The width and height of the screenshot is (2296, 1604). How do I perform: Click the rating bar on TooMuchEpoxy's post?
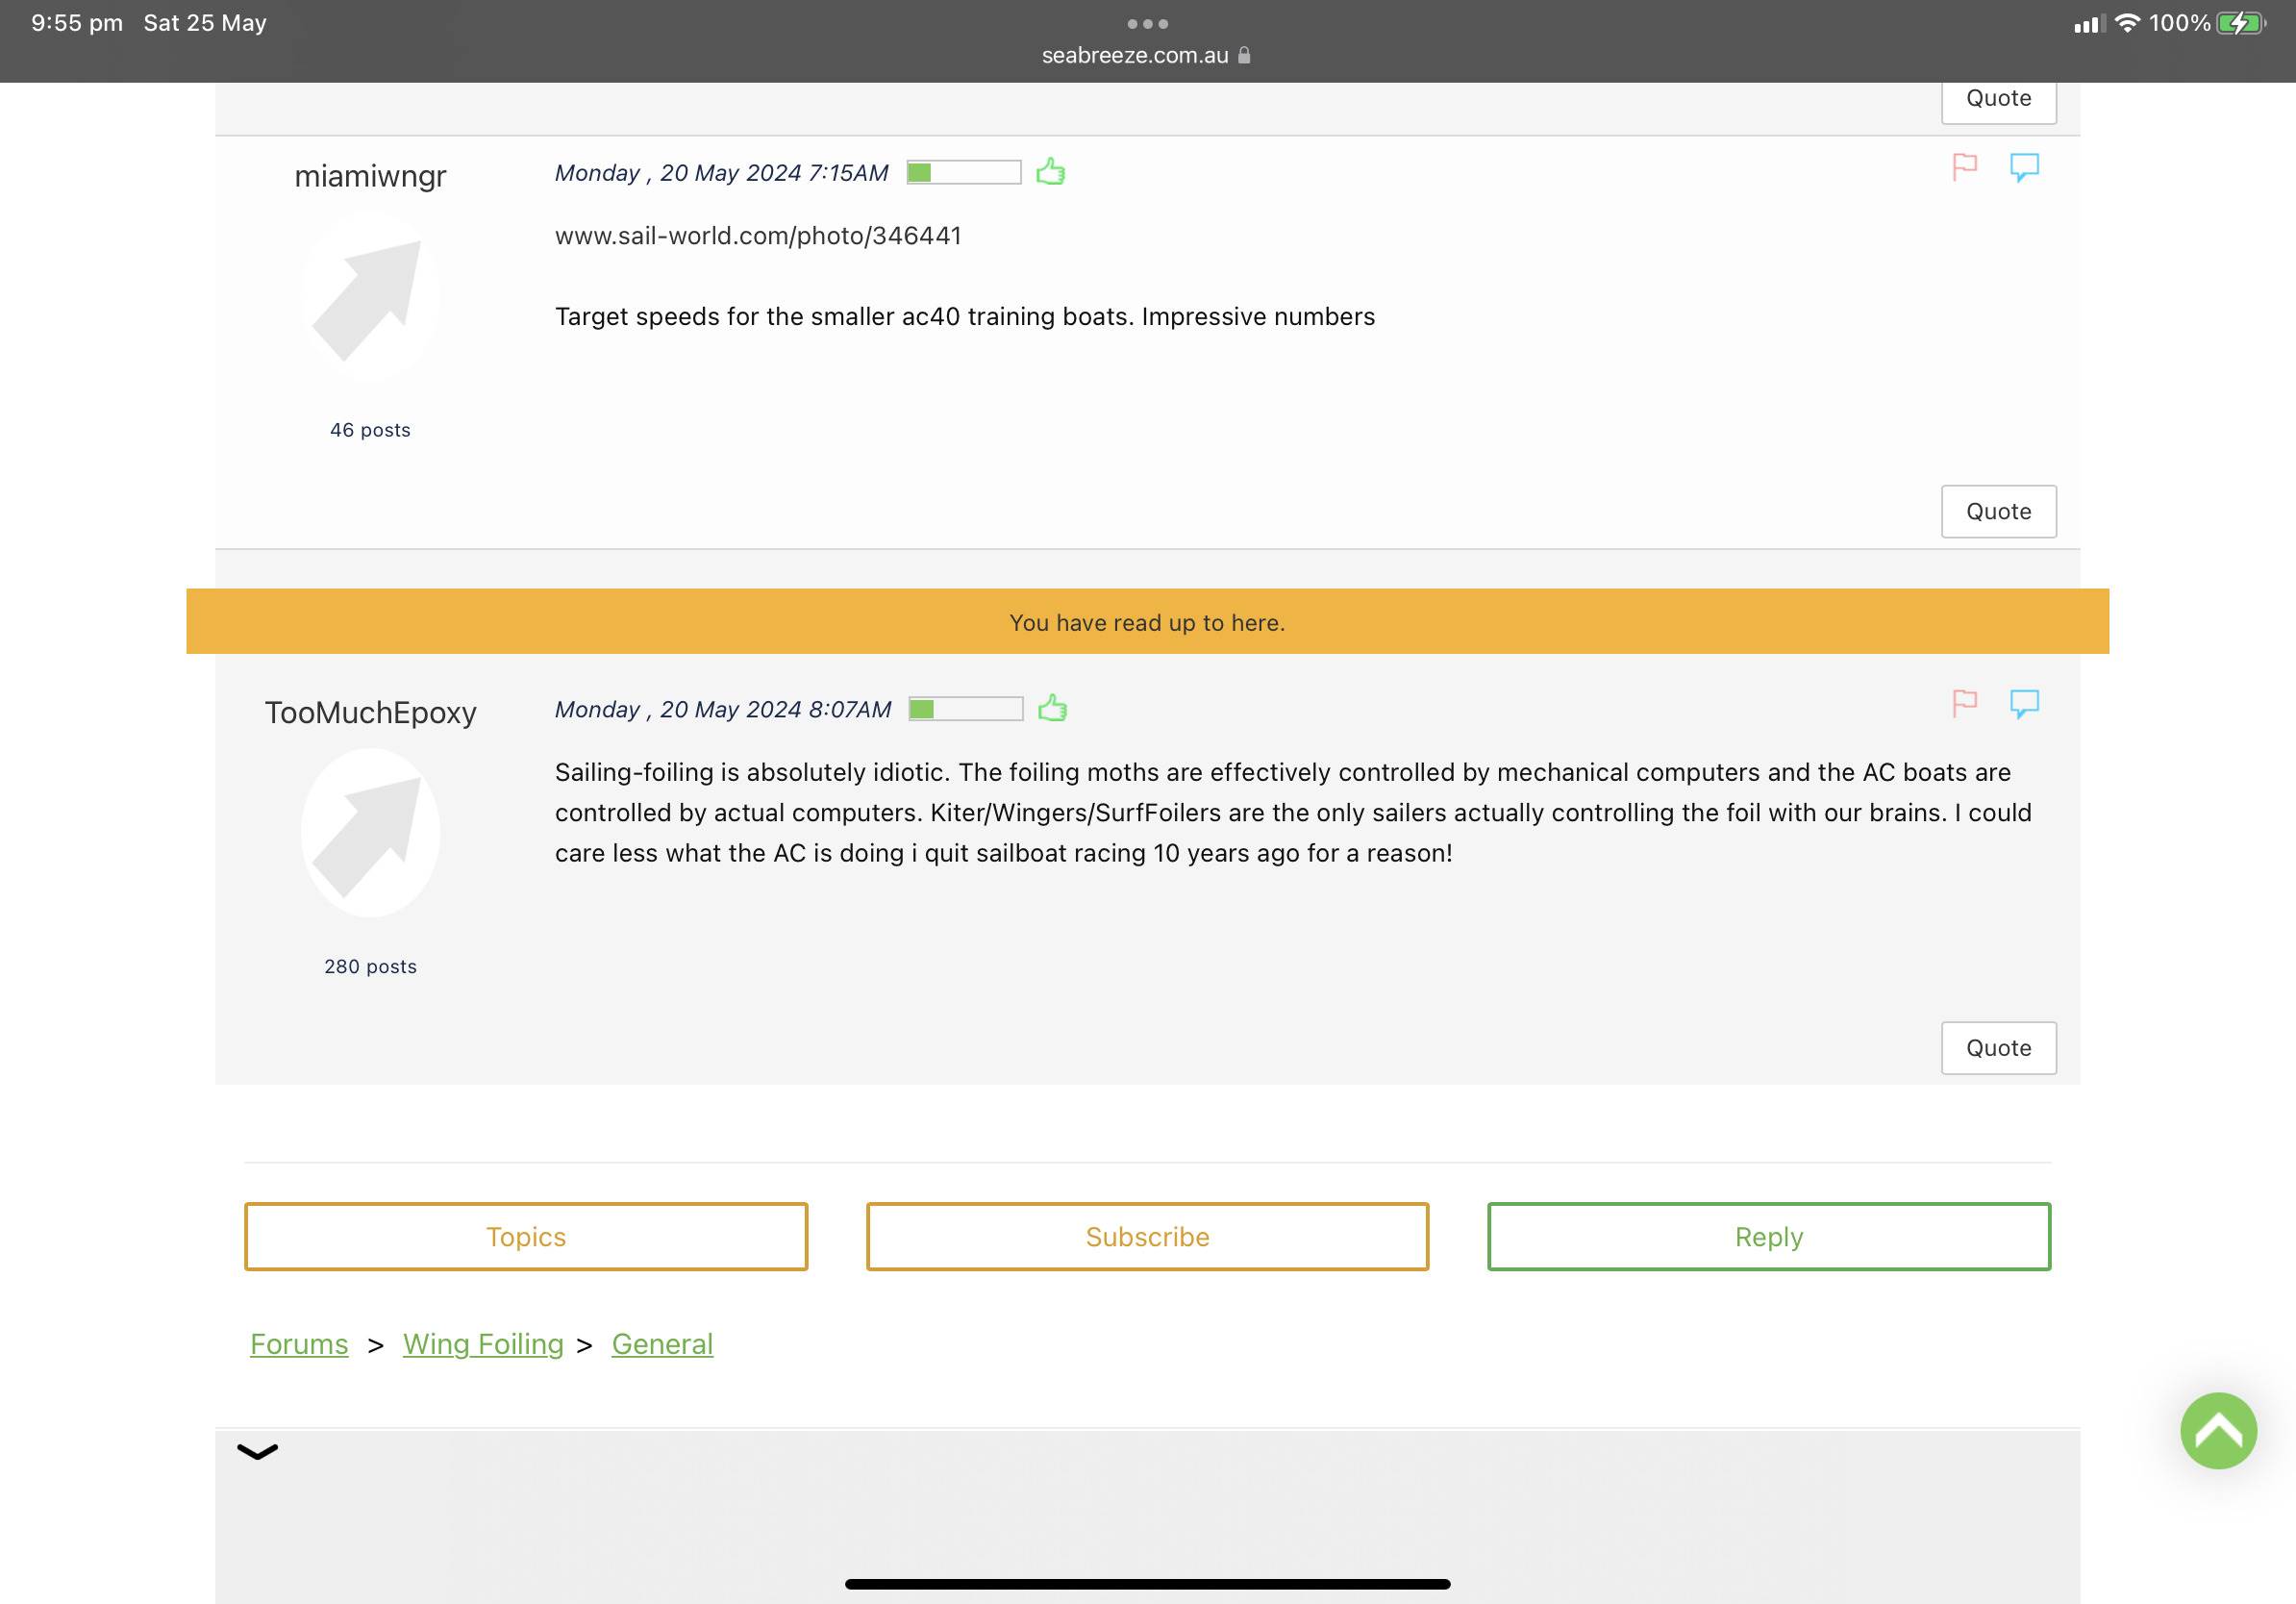pos(965,709)
